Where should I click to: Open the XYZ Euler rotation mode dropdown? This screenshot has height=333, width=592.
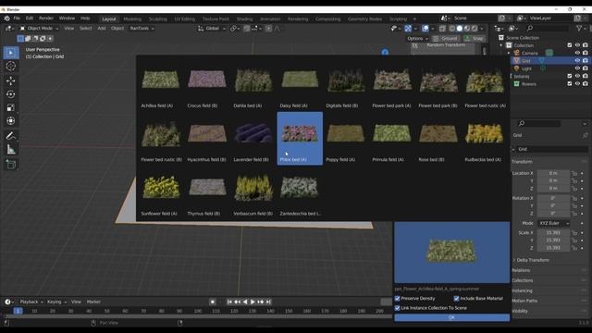tap(554, 224)
